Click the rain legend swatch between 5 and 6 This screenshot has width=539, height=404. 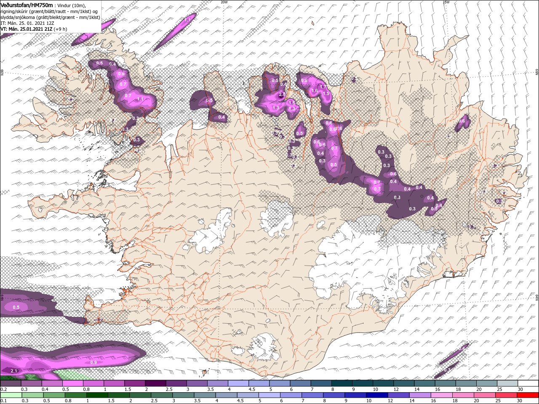click(269, 395)
